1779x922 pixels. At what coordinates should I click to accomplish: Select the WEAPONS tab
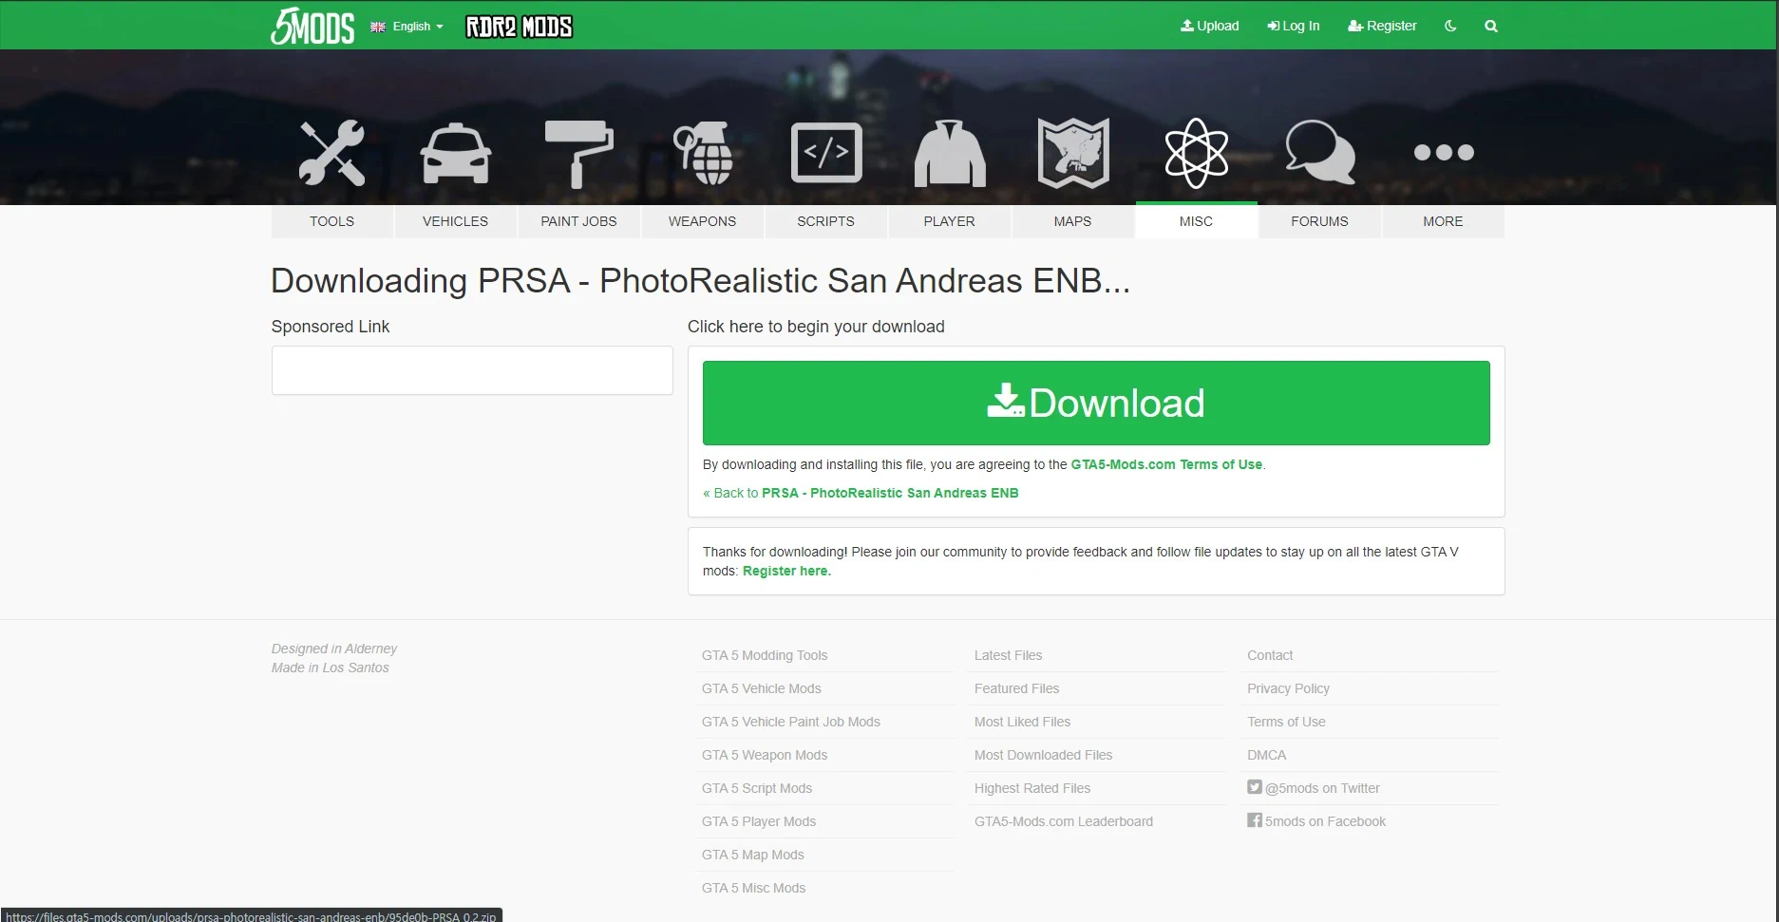click(702, 221)
